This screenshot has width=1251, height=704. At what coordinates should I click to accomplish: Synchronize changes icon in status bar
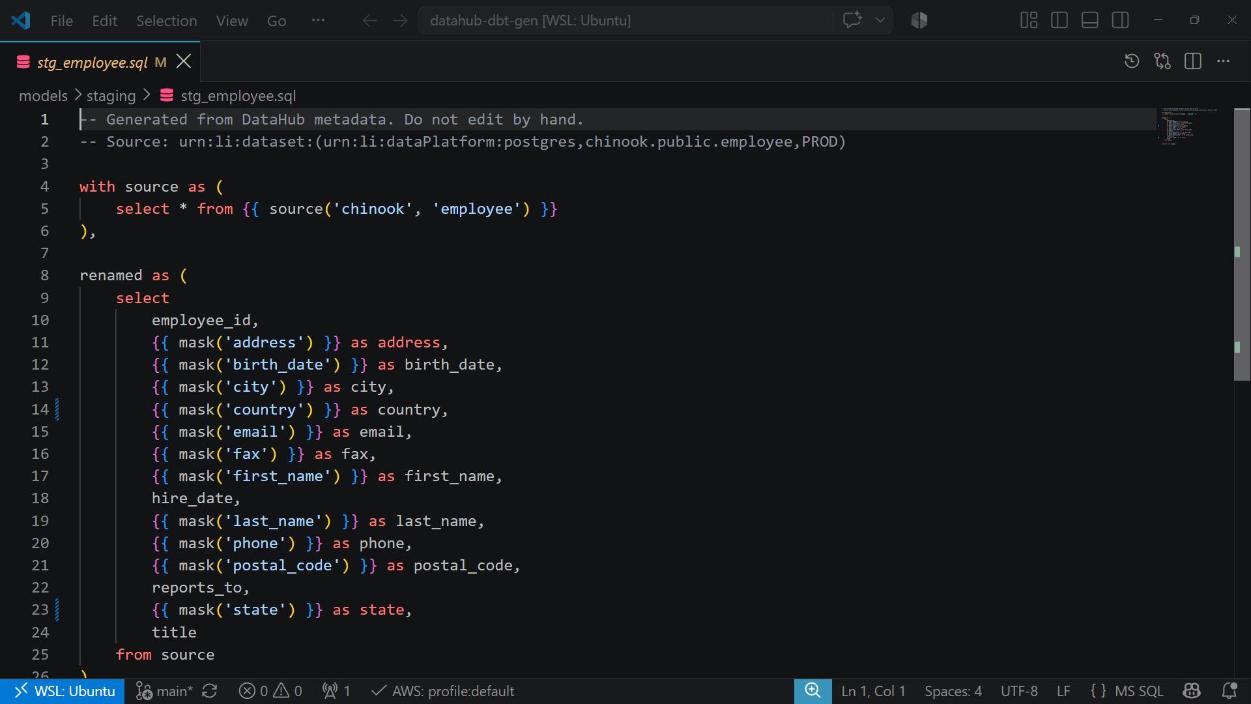tap(210, 691)
